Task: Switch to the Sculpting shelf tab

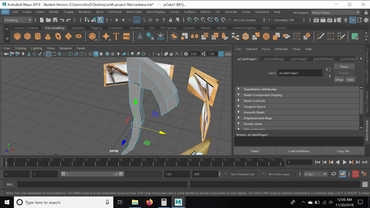Action: [x=78, y=28]
